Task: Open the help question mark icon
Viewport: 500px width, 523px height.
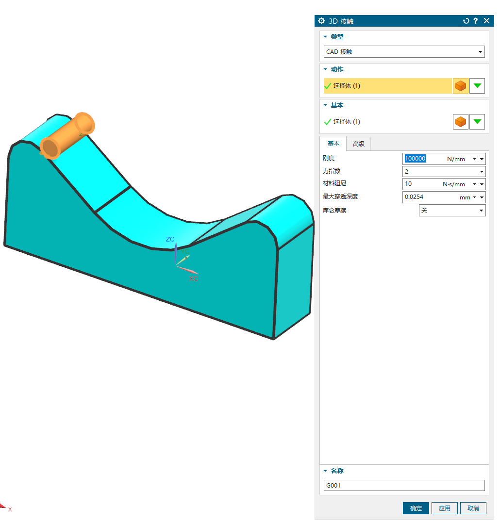Action: click(476, 21)
